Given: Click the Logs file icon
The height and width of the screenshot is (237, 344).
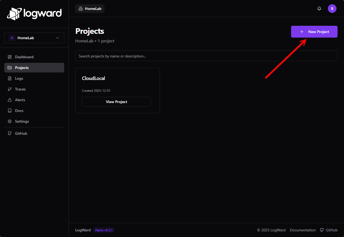Looking at the screenshot, I should pyautogui.click(x=9, y=78).
